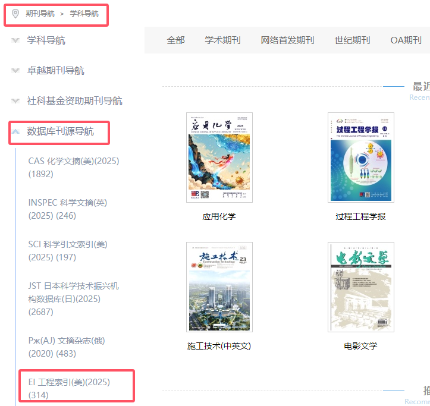Expand the 卓越期刊导航 chevron

(x=15, y=71)
